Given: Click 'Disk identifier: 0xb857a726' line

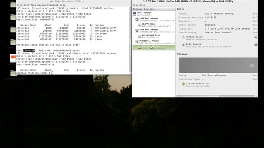Looking at the screenshot, I should coord(35,65).
